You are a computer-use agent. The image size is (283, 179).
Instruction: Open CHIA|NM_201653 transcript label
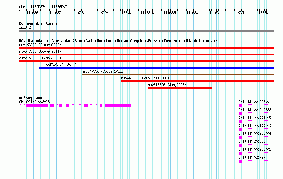point(252,141)
